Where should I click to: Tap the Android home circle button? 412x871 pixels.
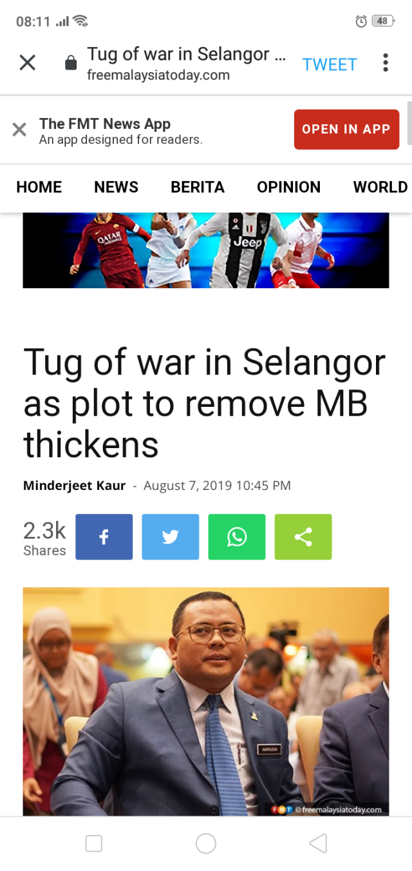pyautogui.click(x=206, y=843)
